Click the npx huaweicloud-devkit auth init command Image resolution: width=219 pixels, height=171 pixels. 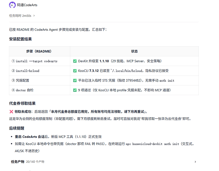[x=153, y=144]
